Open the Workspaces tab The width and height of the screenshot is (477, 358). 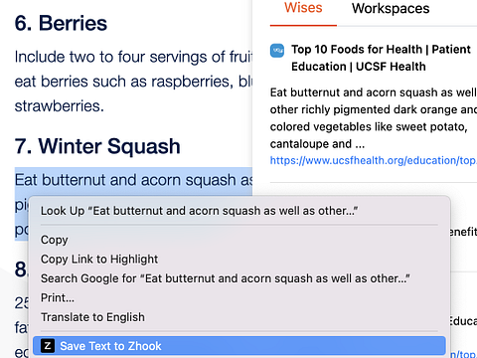pyautogui.click(x=391, y=9)
